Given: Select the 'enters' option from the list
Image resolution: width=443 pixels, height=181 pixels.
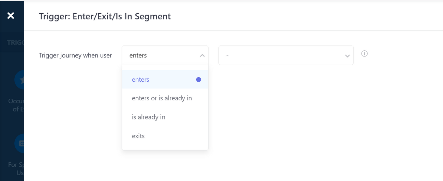Looking at the screenshot, I should pyautogui.click(x=141, y=80).
